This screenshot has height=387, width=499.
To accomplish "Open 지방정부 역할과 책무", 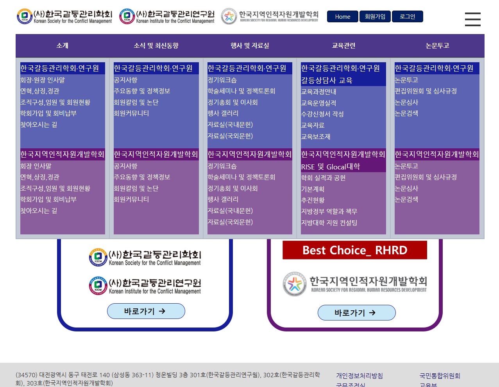I will 329,211.
